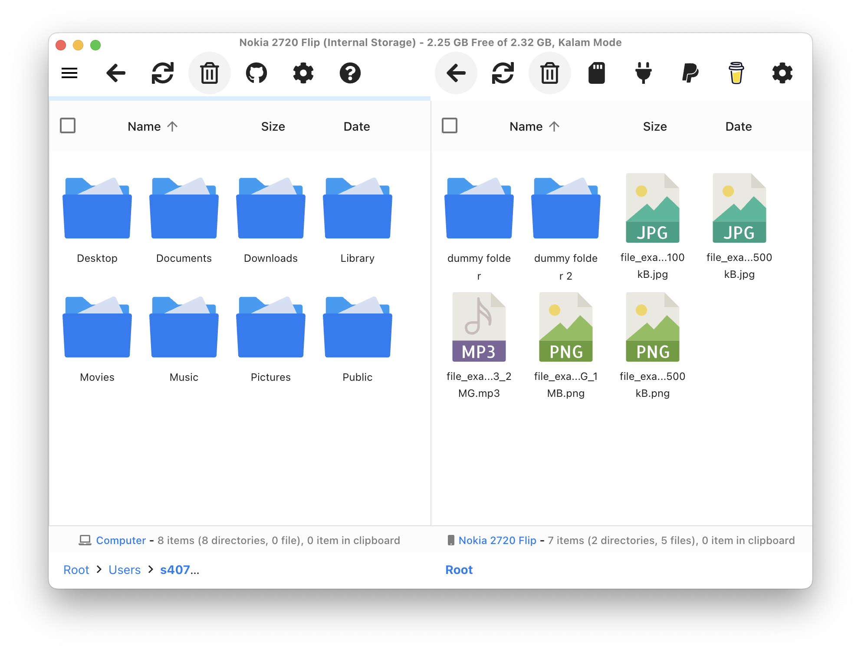Image resolution: width=861 pixels, height=653 pixels.
Task: Open the help question mark icon
Action: point(350,73)
